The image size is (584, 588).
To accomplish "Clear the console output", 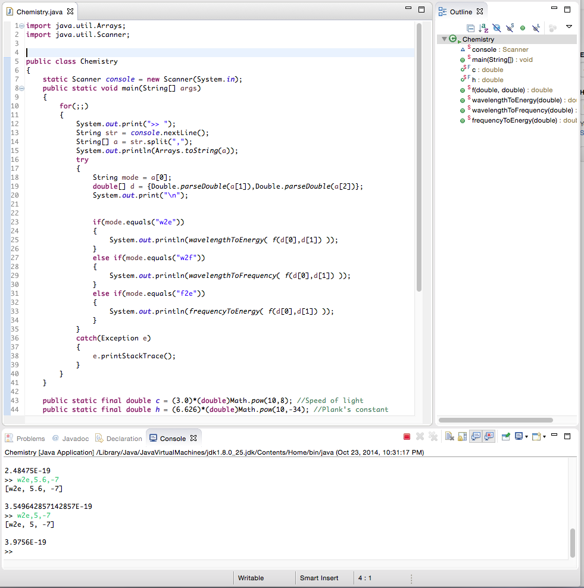I will click(449, 437).
